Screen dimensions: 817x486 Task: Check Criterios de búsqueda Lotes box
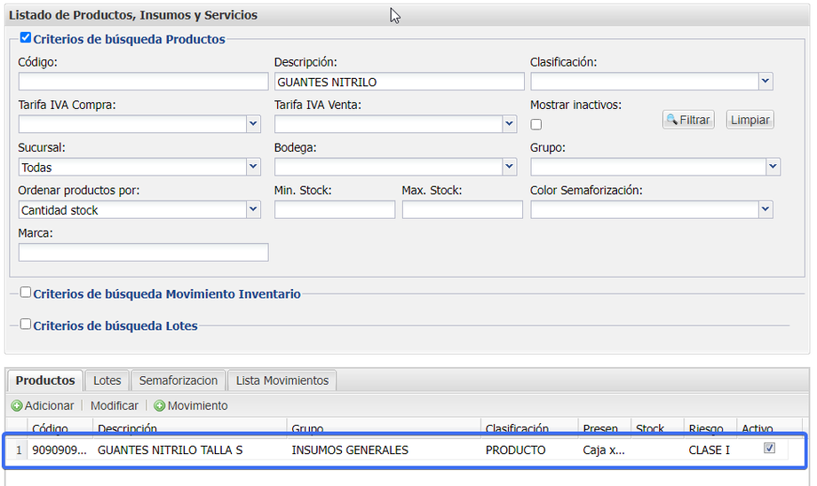(x=26, y=324)
